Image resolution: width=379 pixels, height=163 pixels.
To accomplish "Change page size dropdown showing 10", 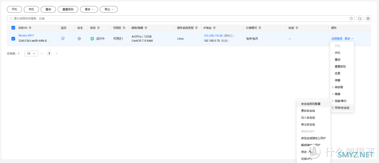I will (x=31, y=54).
